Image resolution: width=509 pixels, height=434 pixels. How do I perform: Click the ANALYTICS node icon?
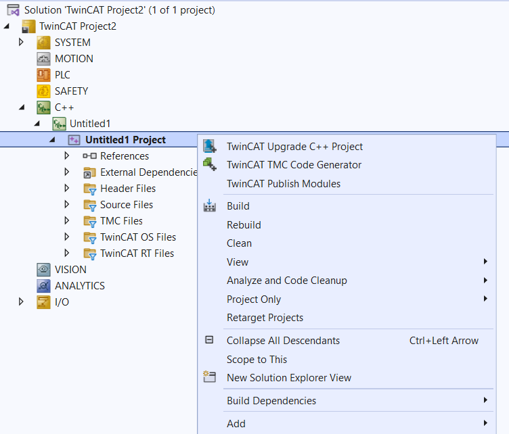43,285
